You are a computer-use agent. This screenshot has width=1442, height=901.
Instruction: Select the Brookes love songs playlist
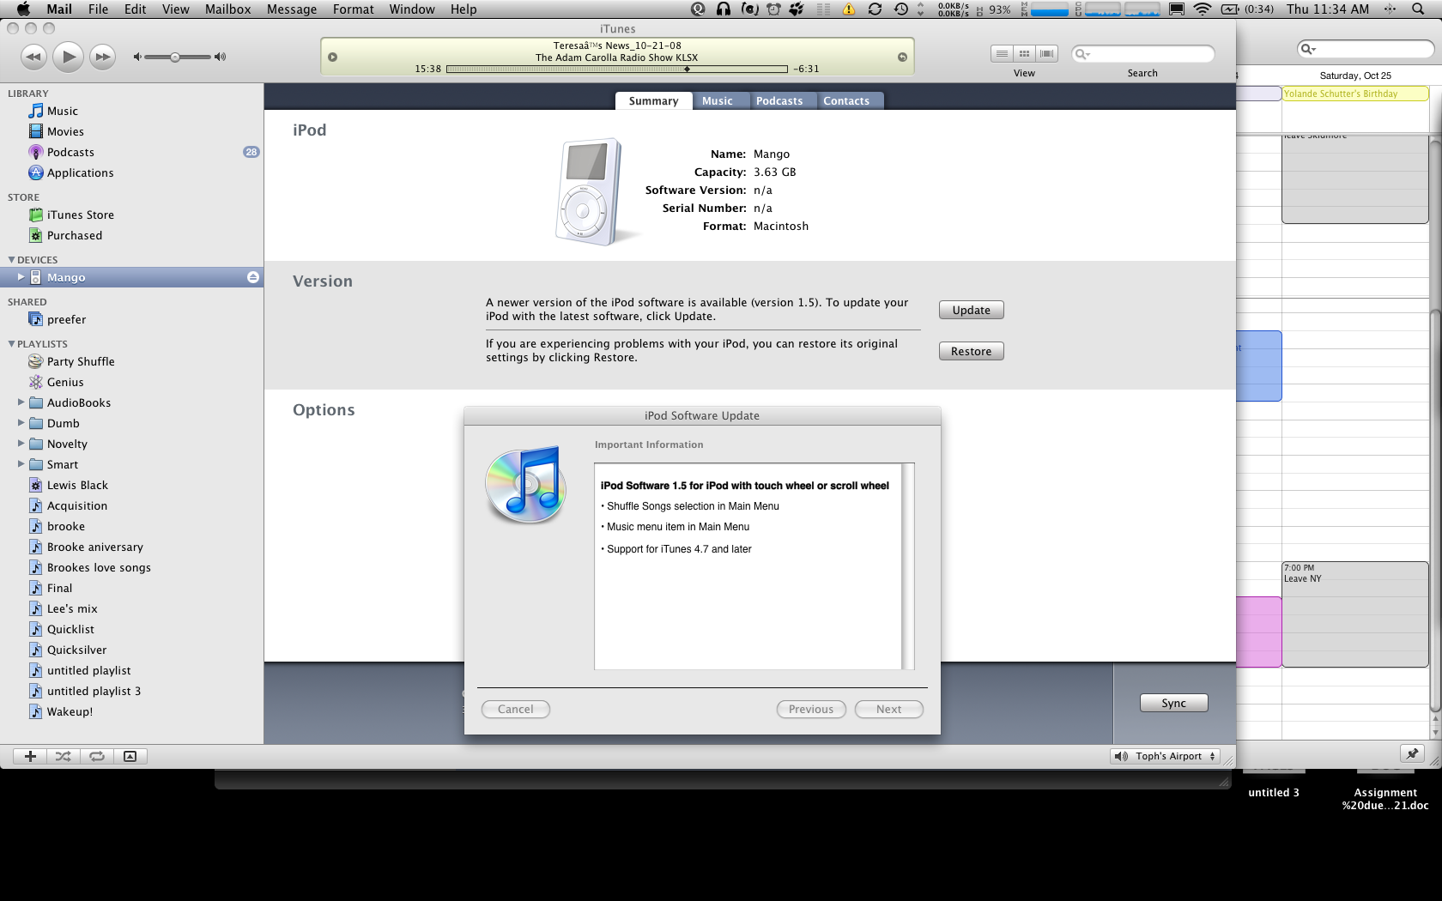131,567
